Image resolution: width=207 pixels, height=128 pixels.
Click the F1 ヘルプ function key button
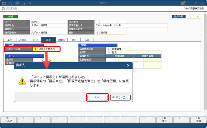pos(8,120)
